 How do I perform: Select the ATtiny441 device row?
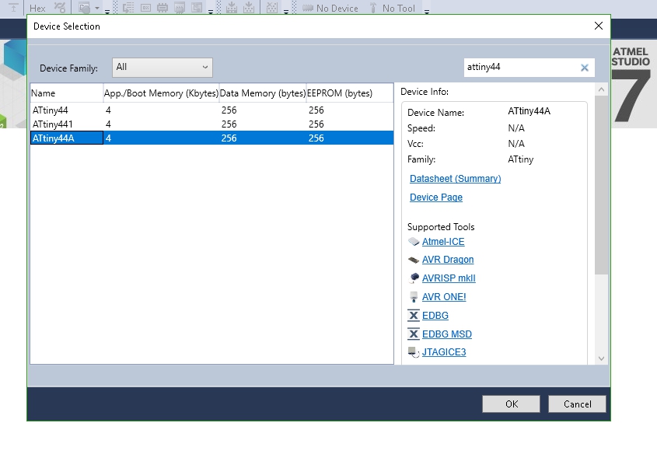(x=211, y=124)
